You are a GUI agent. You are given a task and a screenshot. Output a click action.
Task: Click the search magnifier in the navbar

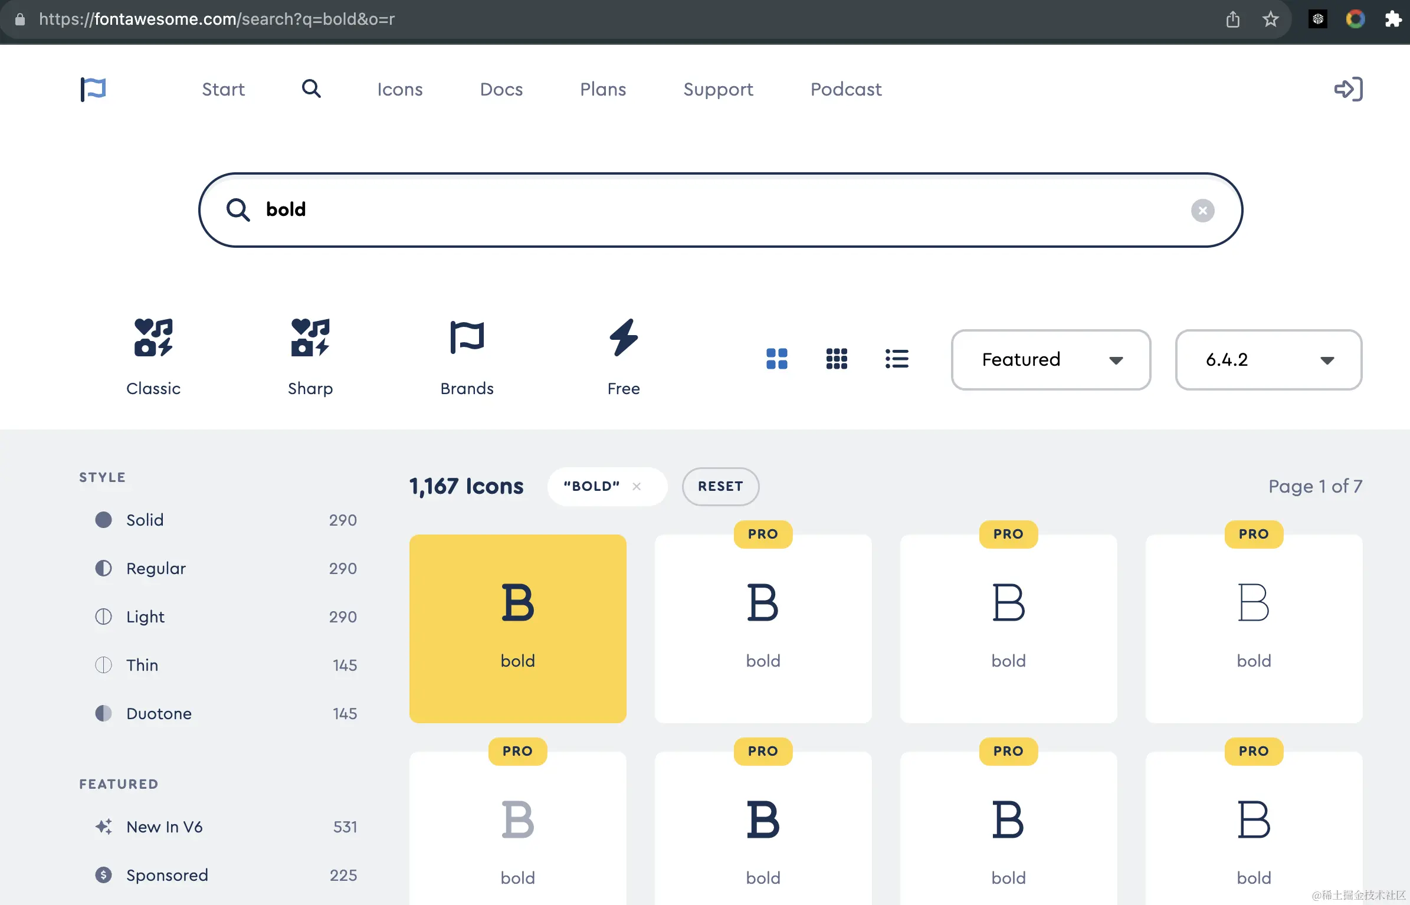pyautogui.click(x=311, y=89)
